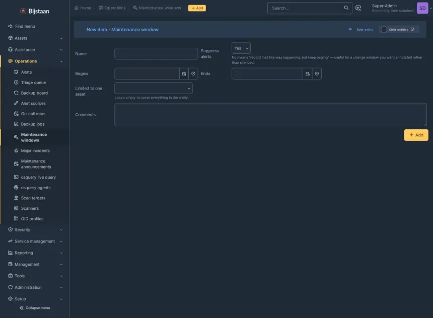Open Setup menu item

pos(35,299)
